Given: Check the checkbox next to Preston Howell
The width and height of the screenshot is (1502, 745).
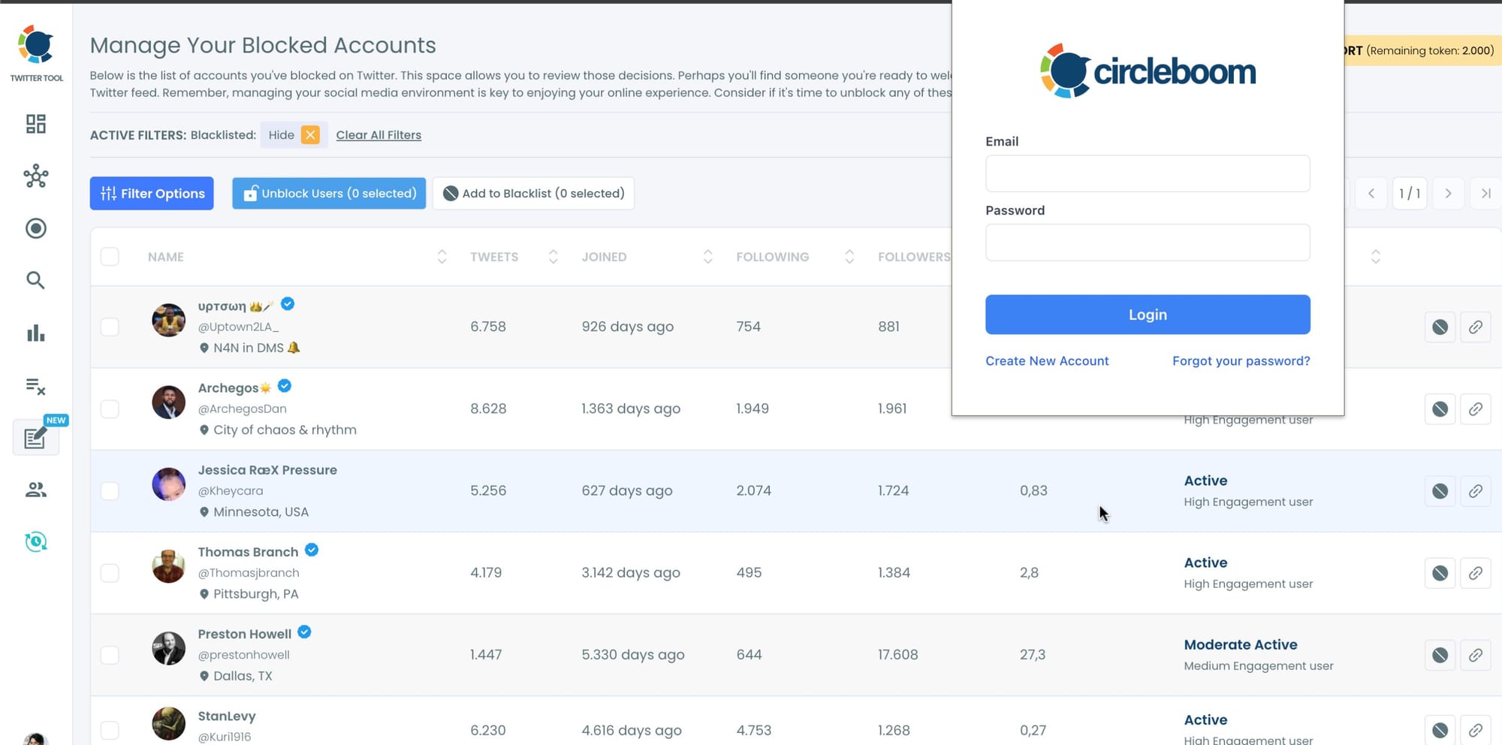Looking at the screenshot, I should (110, 654).
